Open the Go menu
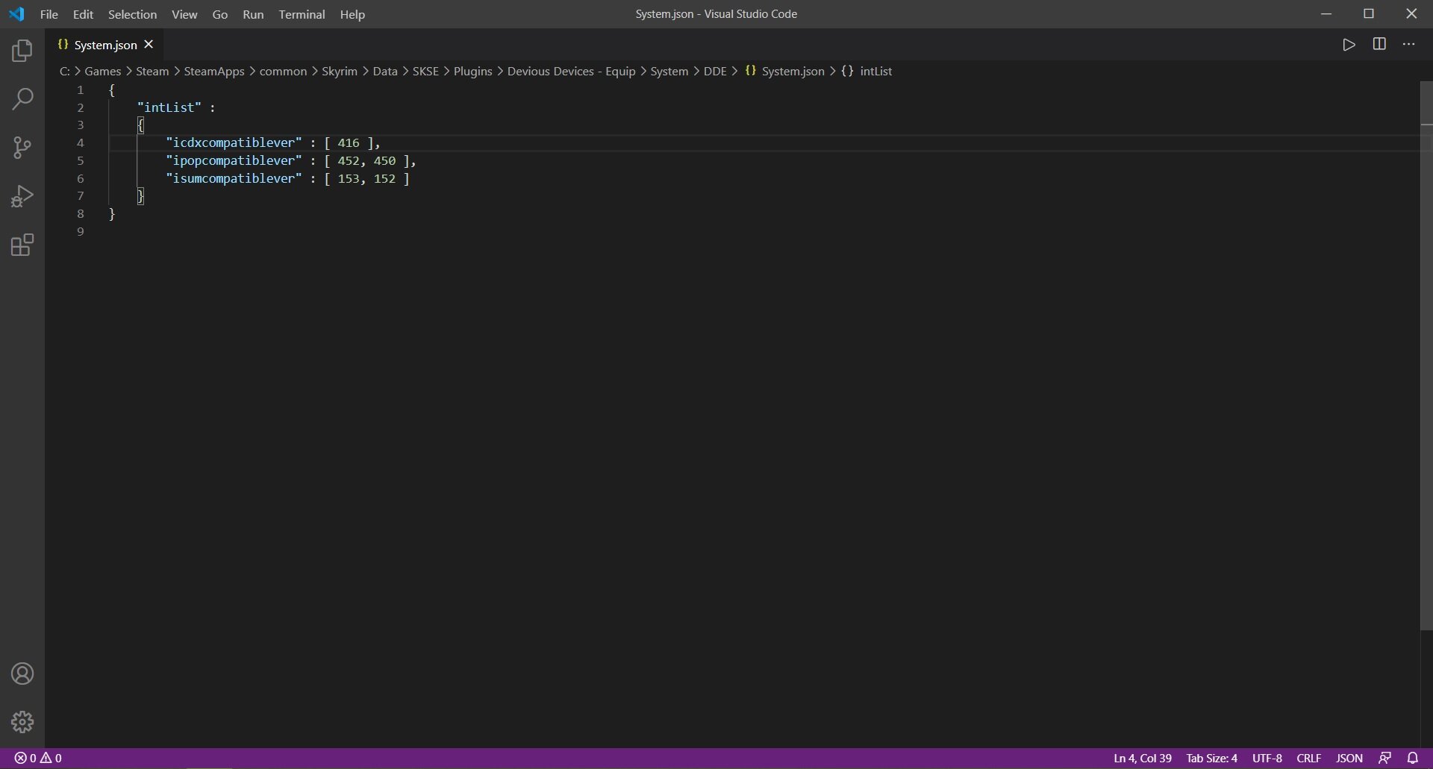Viewport: 1433px width, 769px height. click(x=219, y=14)
